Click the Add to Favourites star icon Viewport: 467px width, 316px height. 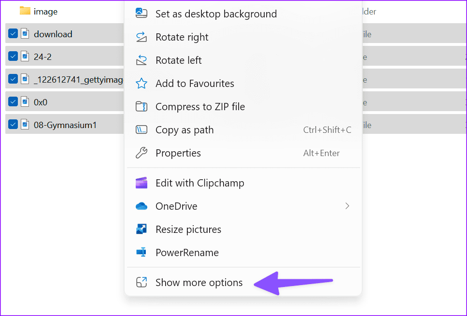tap(141, 83)
